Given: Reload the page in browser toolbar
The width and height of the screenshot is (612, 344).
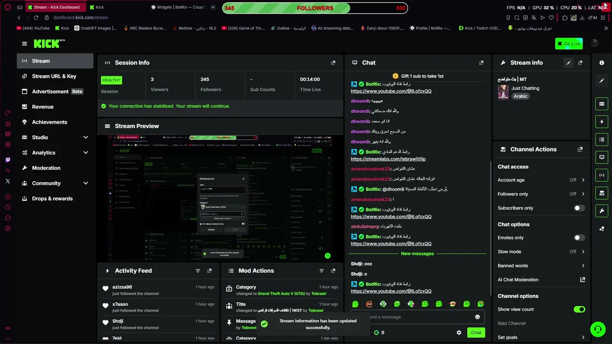Looking at the screenshot, I should pos(36,18).
